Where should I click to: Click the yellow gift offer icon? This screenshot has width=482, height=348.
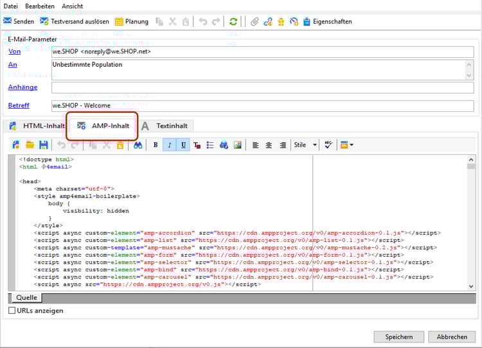281,21
